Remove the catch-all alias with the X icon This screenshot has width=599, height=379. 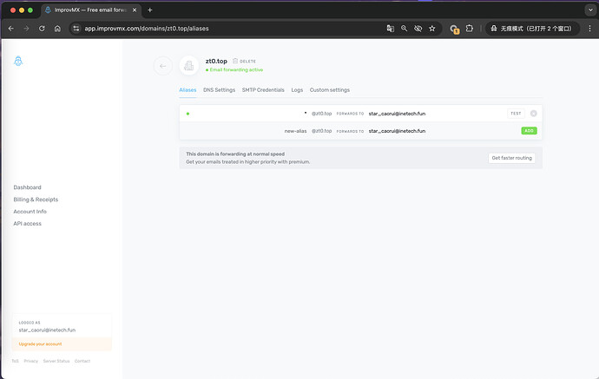pyautogui.click(x=534, y=114)
